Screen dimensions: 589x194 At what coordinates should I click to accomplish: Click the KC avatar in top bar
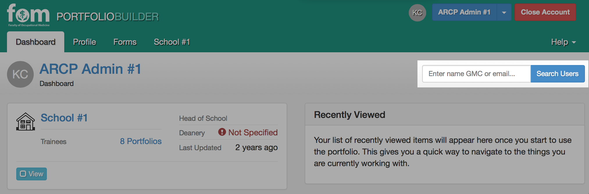click(417, 13)
